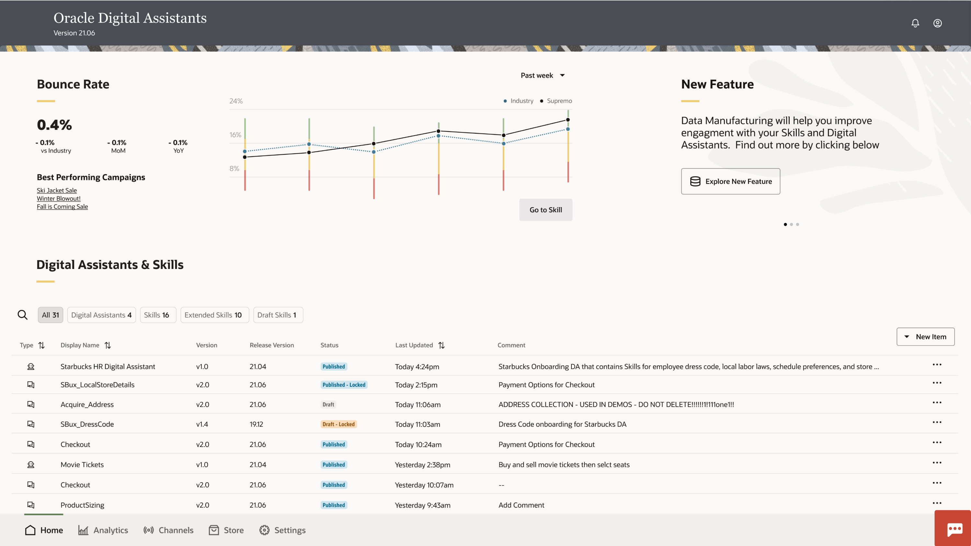Screen dimensions: 971x546
Task: Open the New Item dropdown
Action: click(x=925, y=337)
